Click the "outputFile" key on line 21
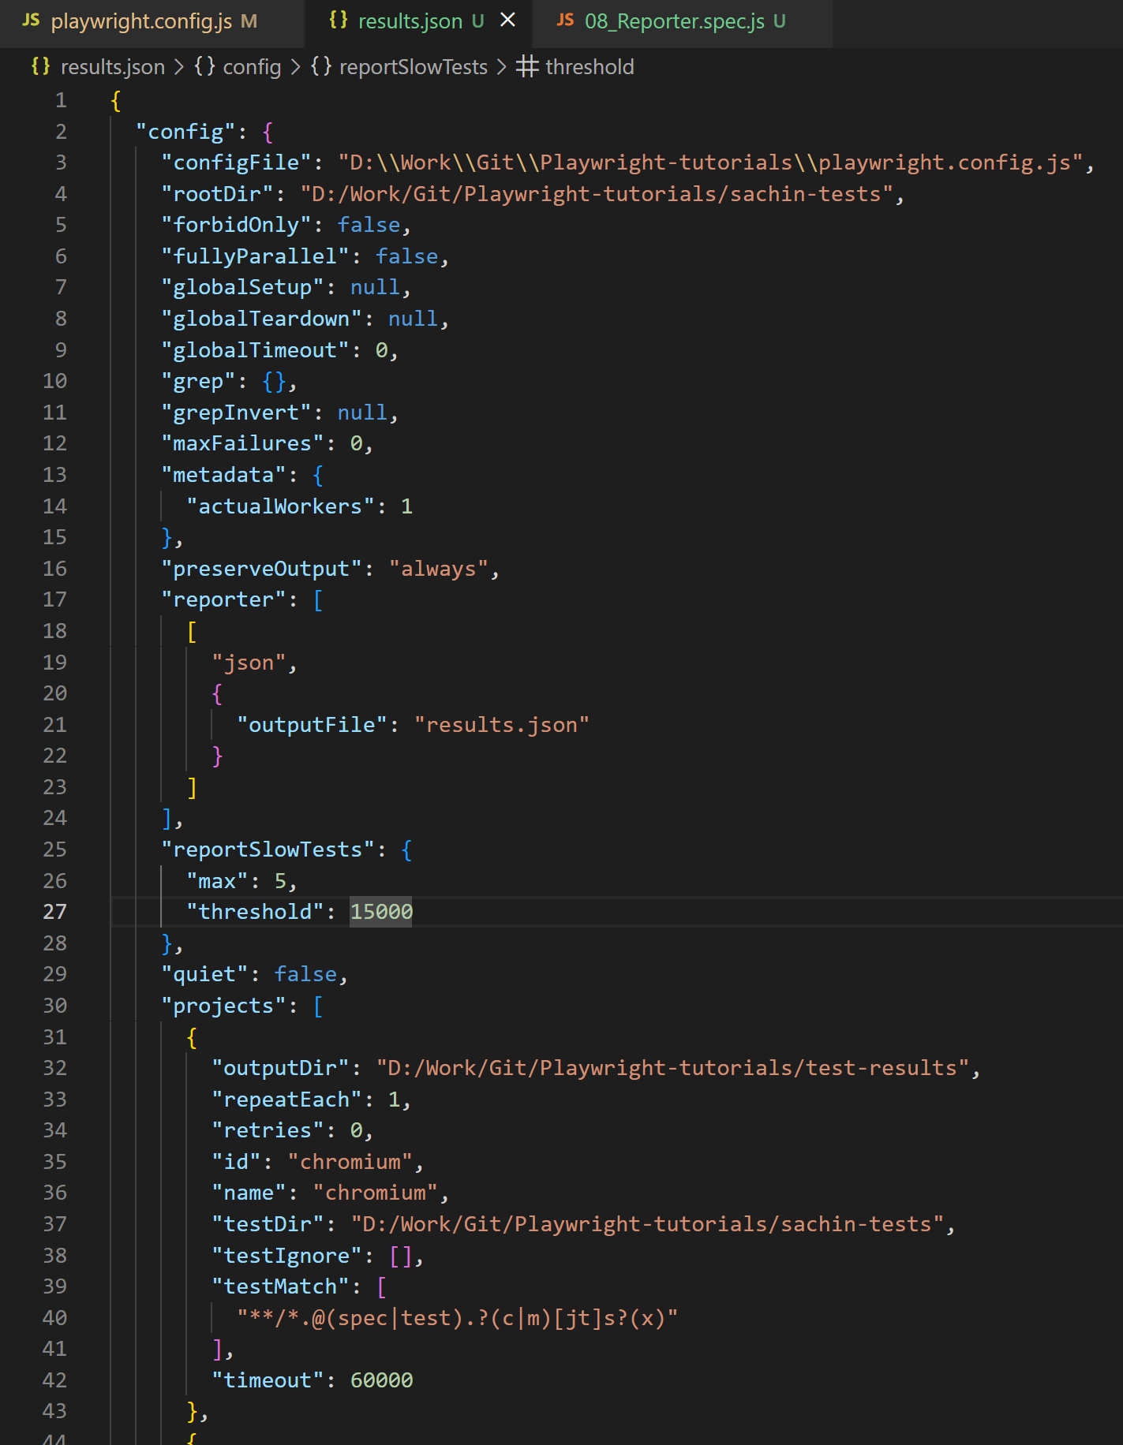Screen dimensions: 1123x1445 312,725
